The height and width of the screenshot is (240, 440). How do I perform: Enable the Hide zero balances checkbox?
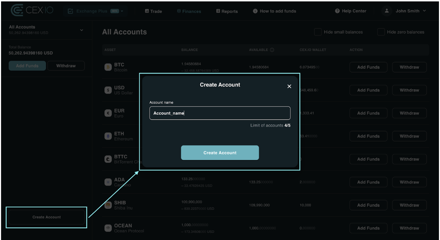(x=381, y=32)
